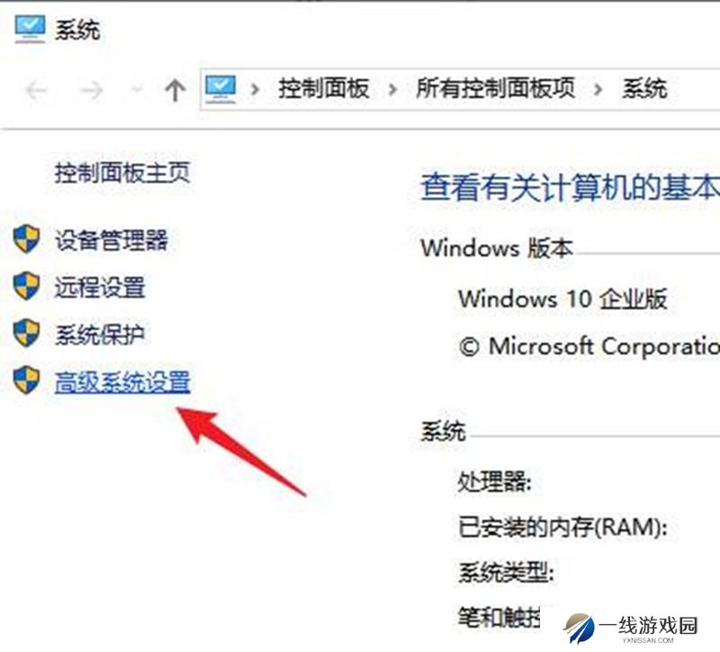
Task: Open the recent locations dropdown arrow
Action: point(137,88)
